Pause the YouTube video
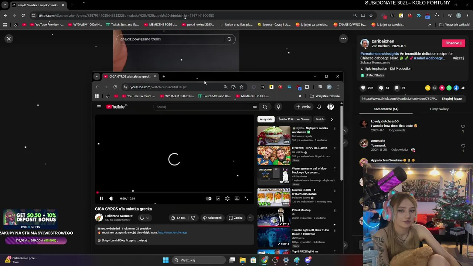The image size is (473, 266). [101, 198]
